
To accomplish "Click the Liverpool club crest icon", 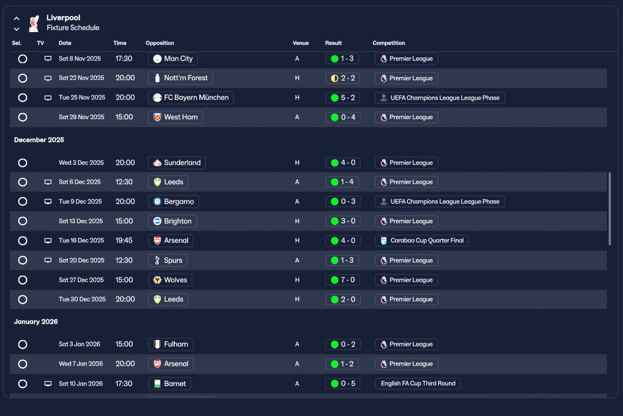I will (x=34, y=23).
